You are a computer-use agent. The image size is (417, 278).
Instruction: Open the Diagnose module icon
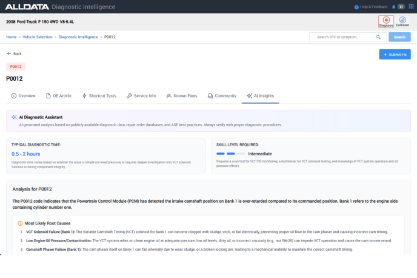(386, 21)
